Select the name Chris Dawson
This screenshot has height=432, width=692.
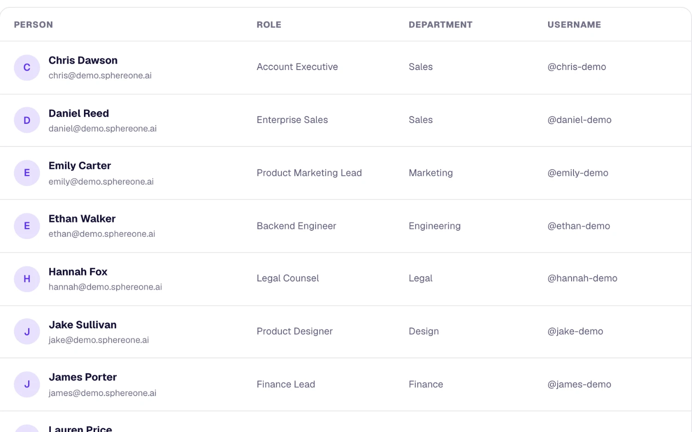coord(83,60)
